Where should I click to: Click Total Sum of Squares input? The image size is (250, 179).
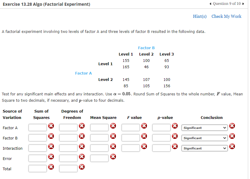click(38, 168)
